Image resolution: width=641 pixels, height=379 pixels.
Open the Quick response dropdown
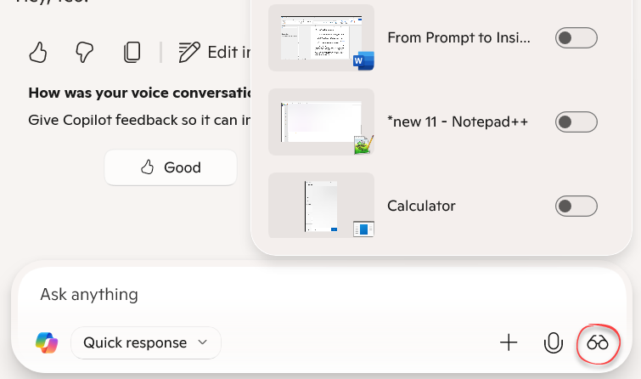click(146, 343)
